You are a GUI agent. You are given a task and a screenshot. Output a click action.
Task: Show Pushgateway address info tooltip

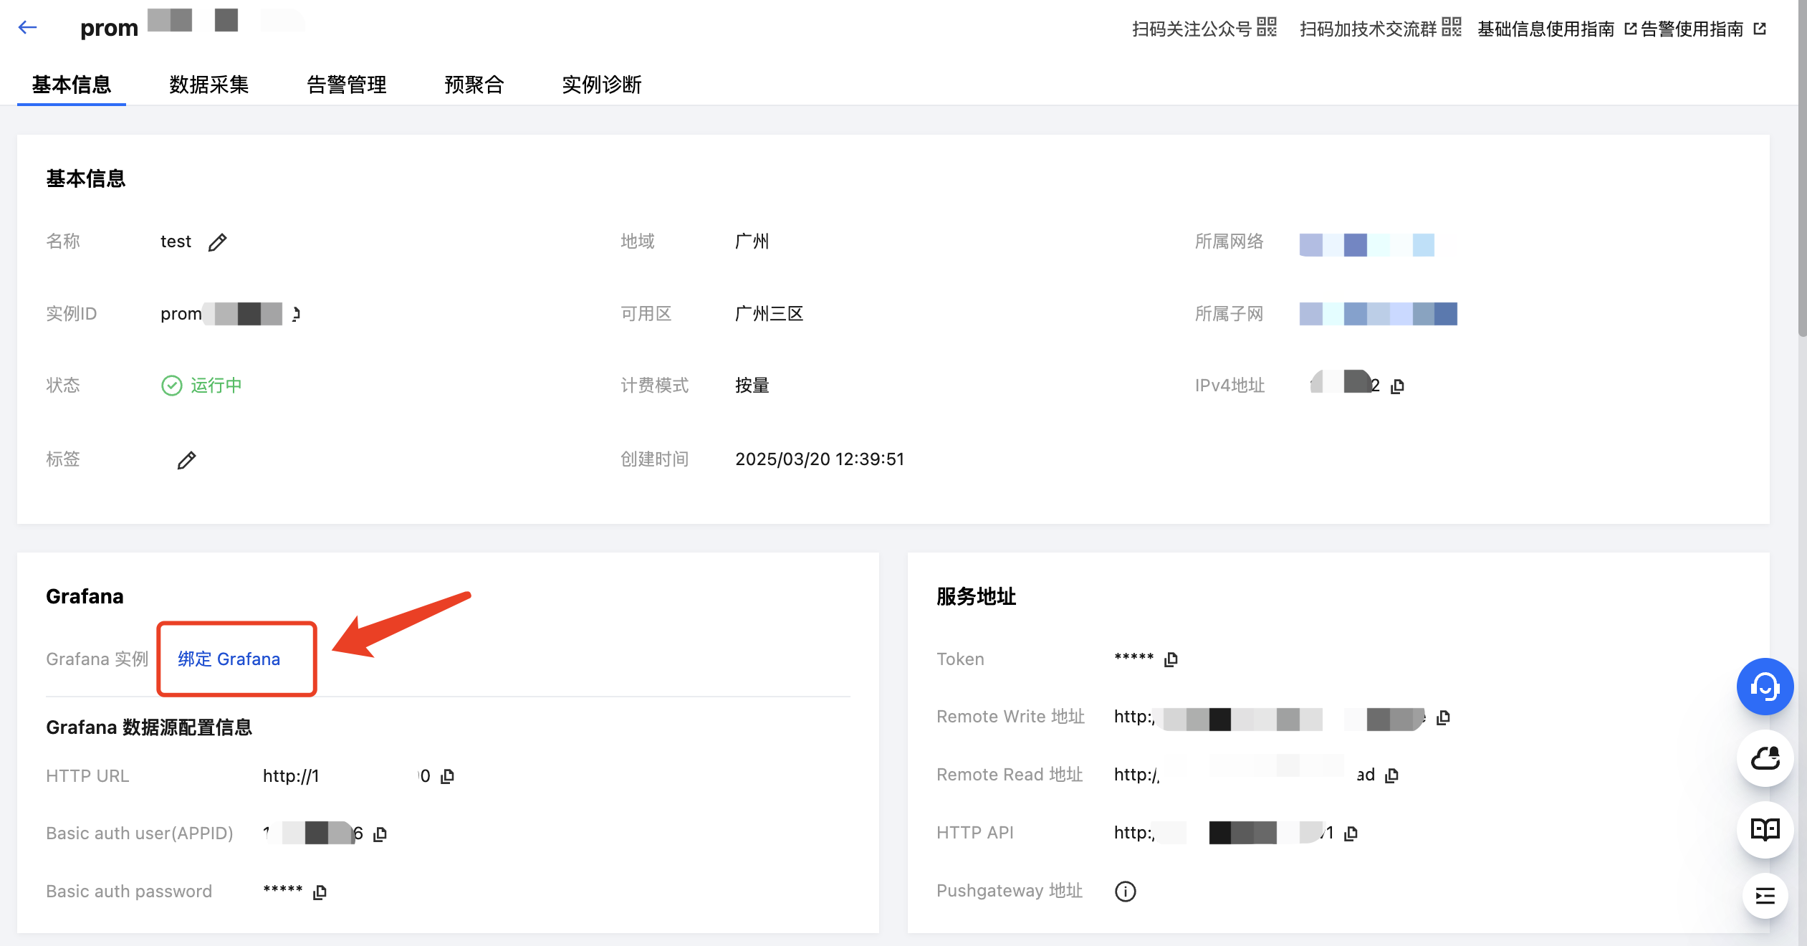[x=1125, y=892]
